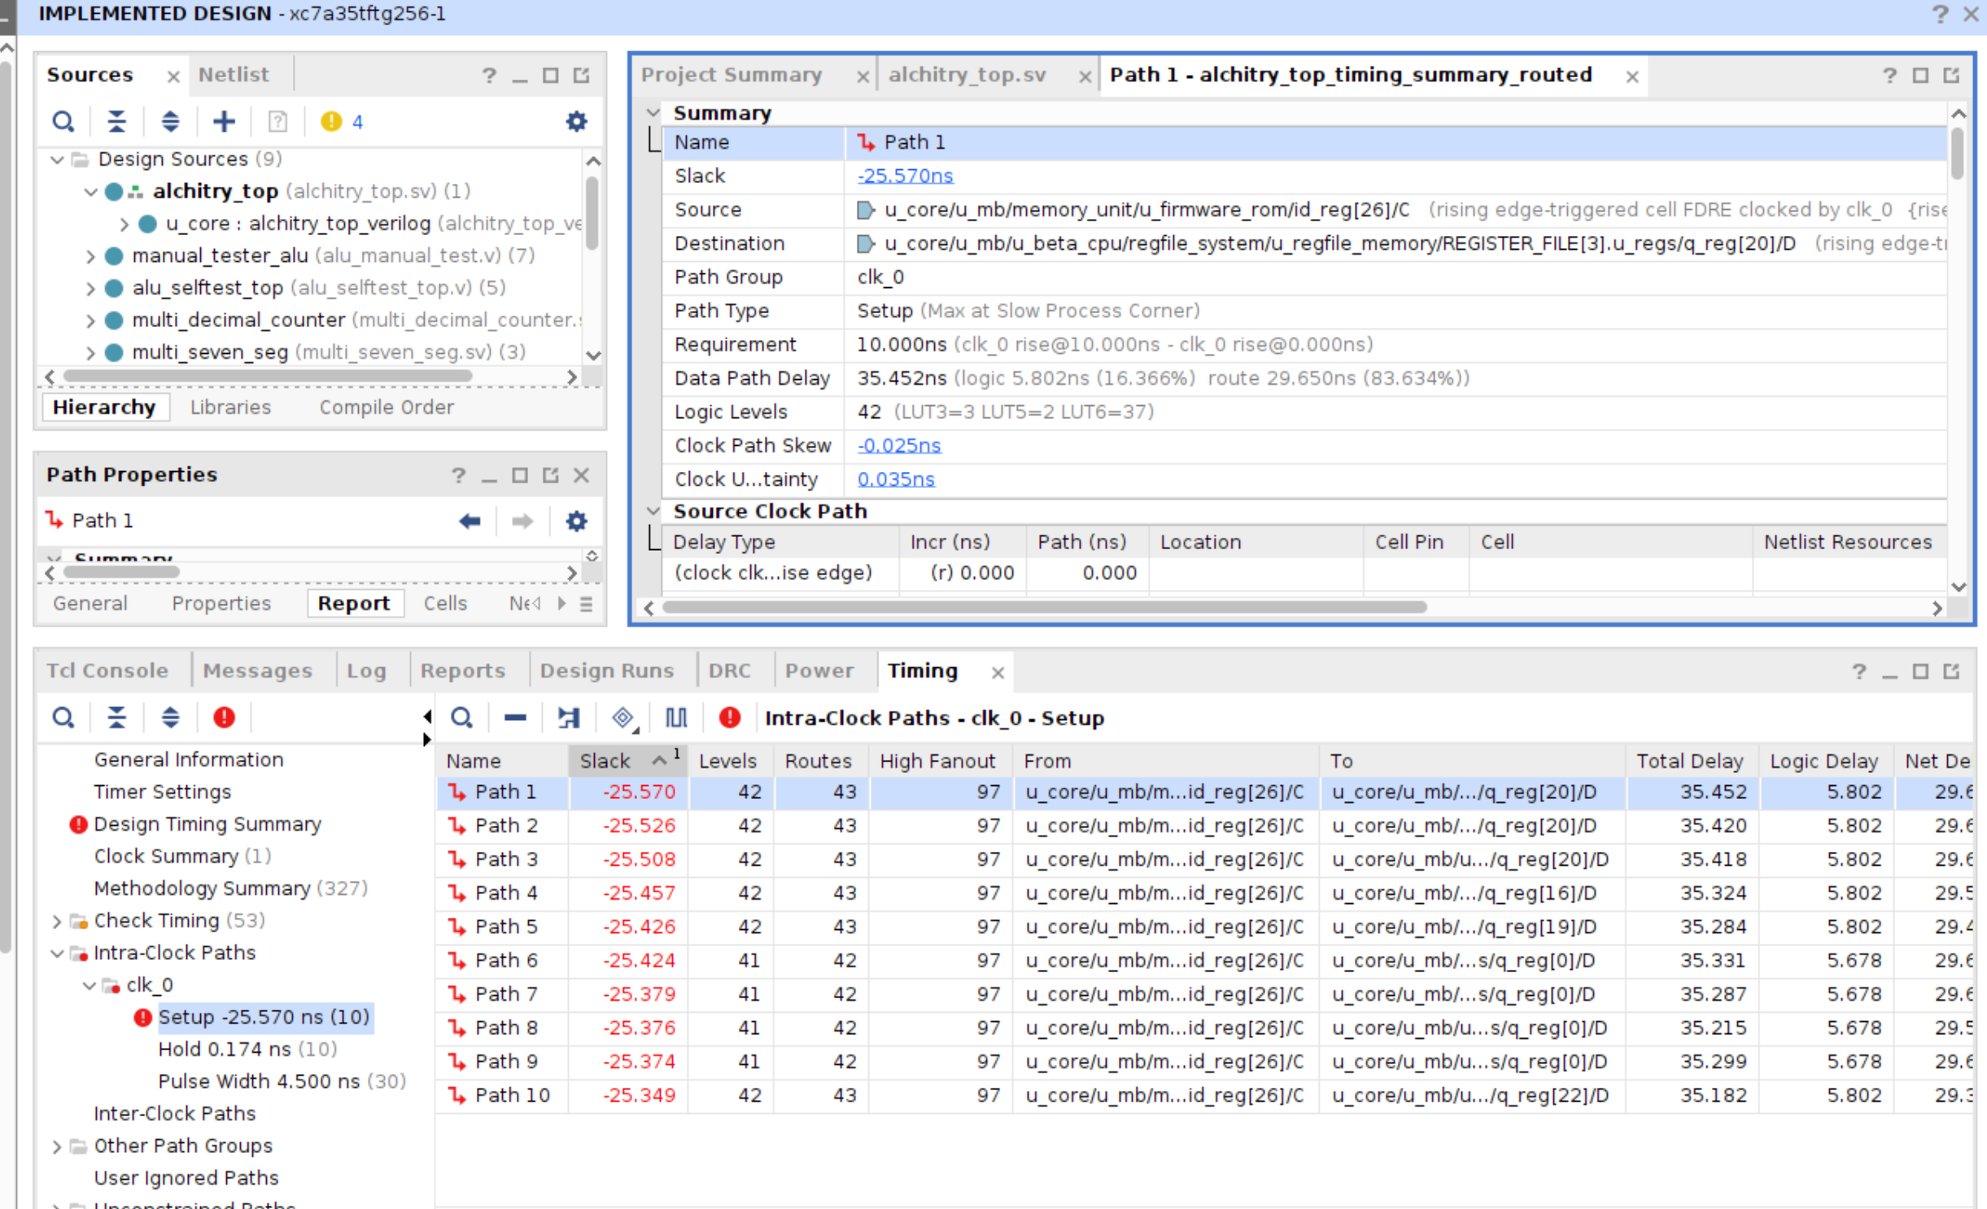This screenshot has height=1209, width=1987.
Task: Expand the Check Timing folder
Action: coord(57,921)
